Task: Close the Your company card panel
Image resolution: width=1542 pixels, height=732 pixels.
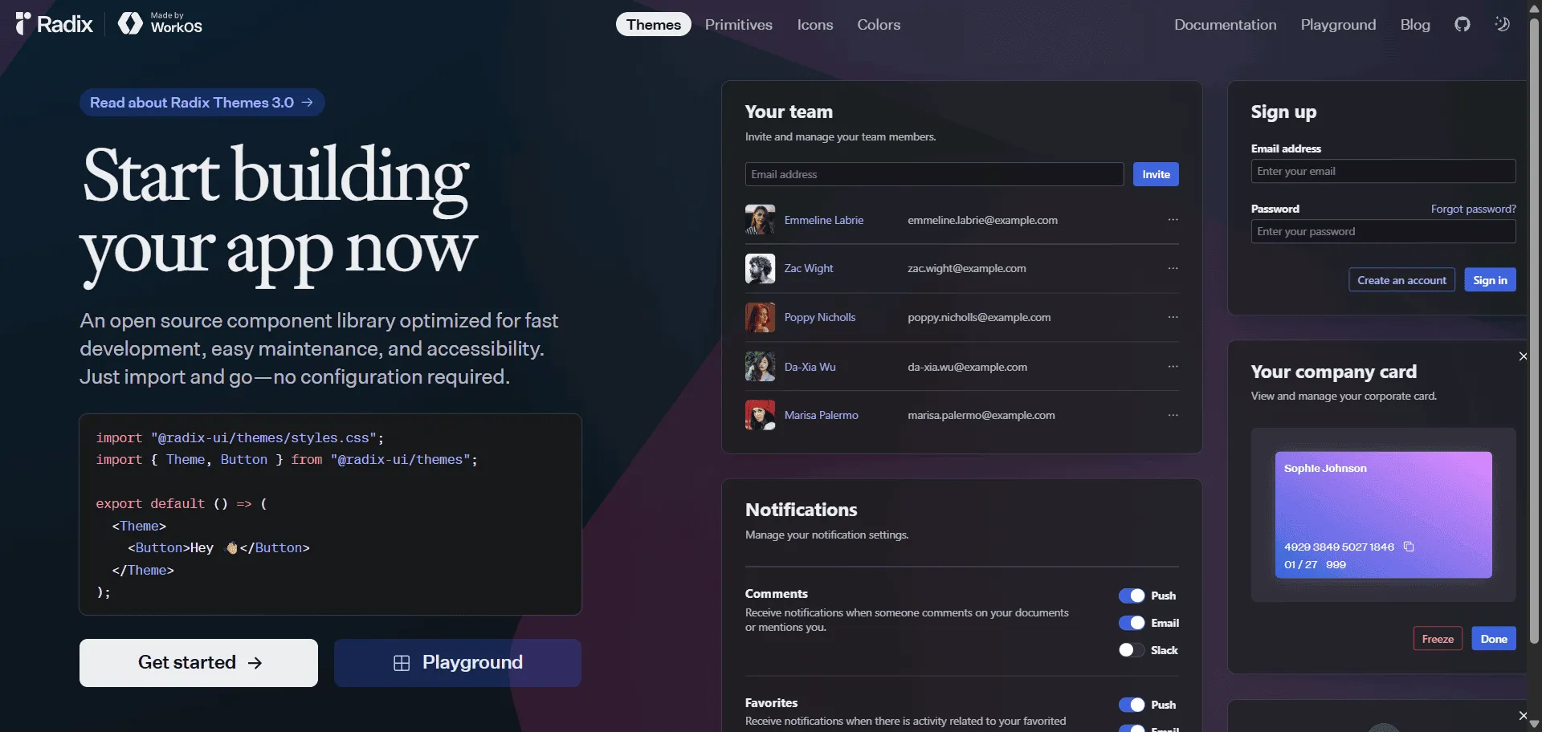Action: coord(1523,356)
